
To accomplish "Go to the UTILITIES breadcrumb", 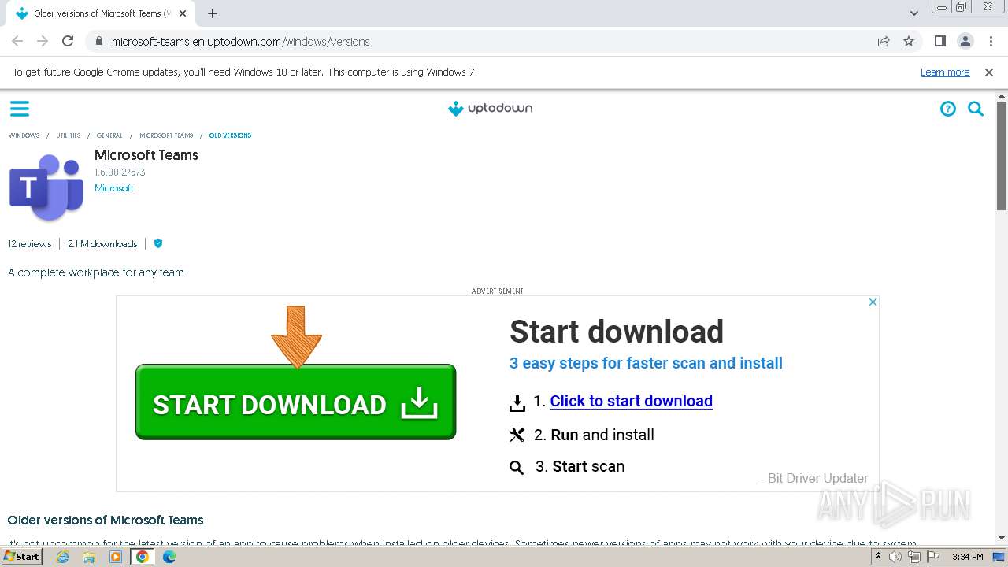I will (69, 135).
